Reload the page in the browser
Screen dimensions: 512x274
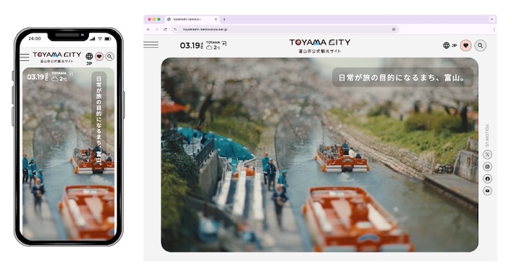coord(166,29)
